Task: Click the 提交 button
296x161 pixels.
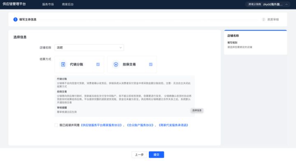Action: [x=156, y=154]
